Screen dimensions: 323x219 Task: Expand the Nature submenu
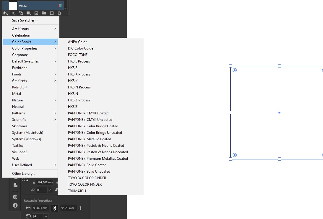pos(55,100)
